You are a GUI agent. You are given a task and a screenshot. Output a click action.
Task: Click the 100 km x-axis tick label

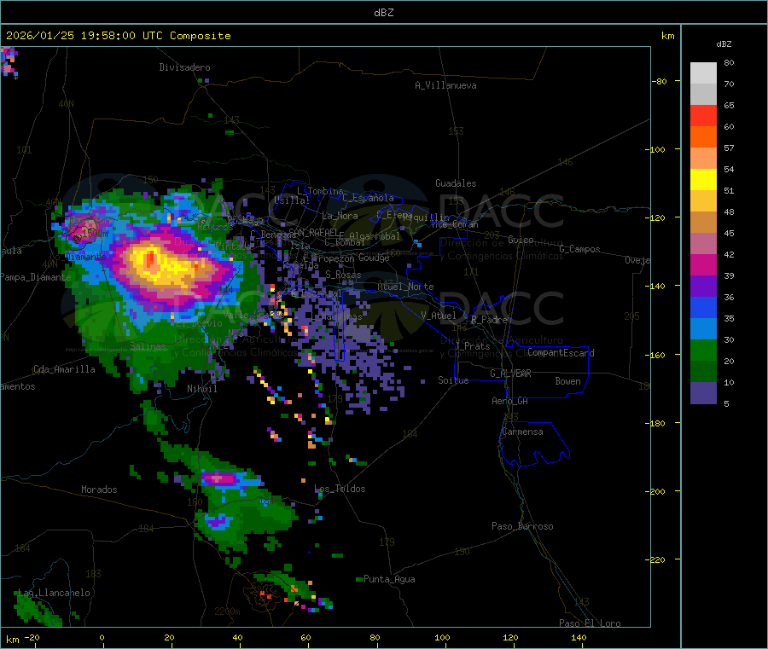pyautogui.click(x=442, y=637)
